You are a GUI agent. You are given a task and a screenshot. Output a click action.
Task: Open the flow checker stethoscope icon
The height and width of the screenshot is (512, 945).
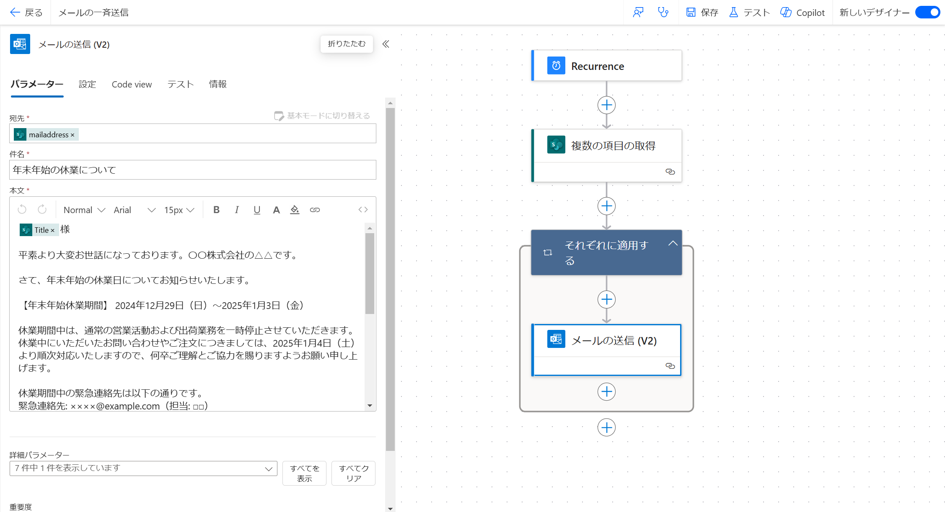coord(663,13)
